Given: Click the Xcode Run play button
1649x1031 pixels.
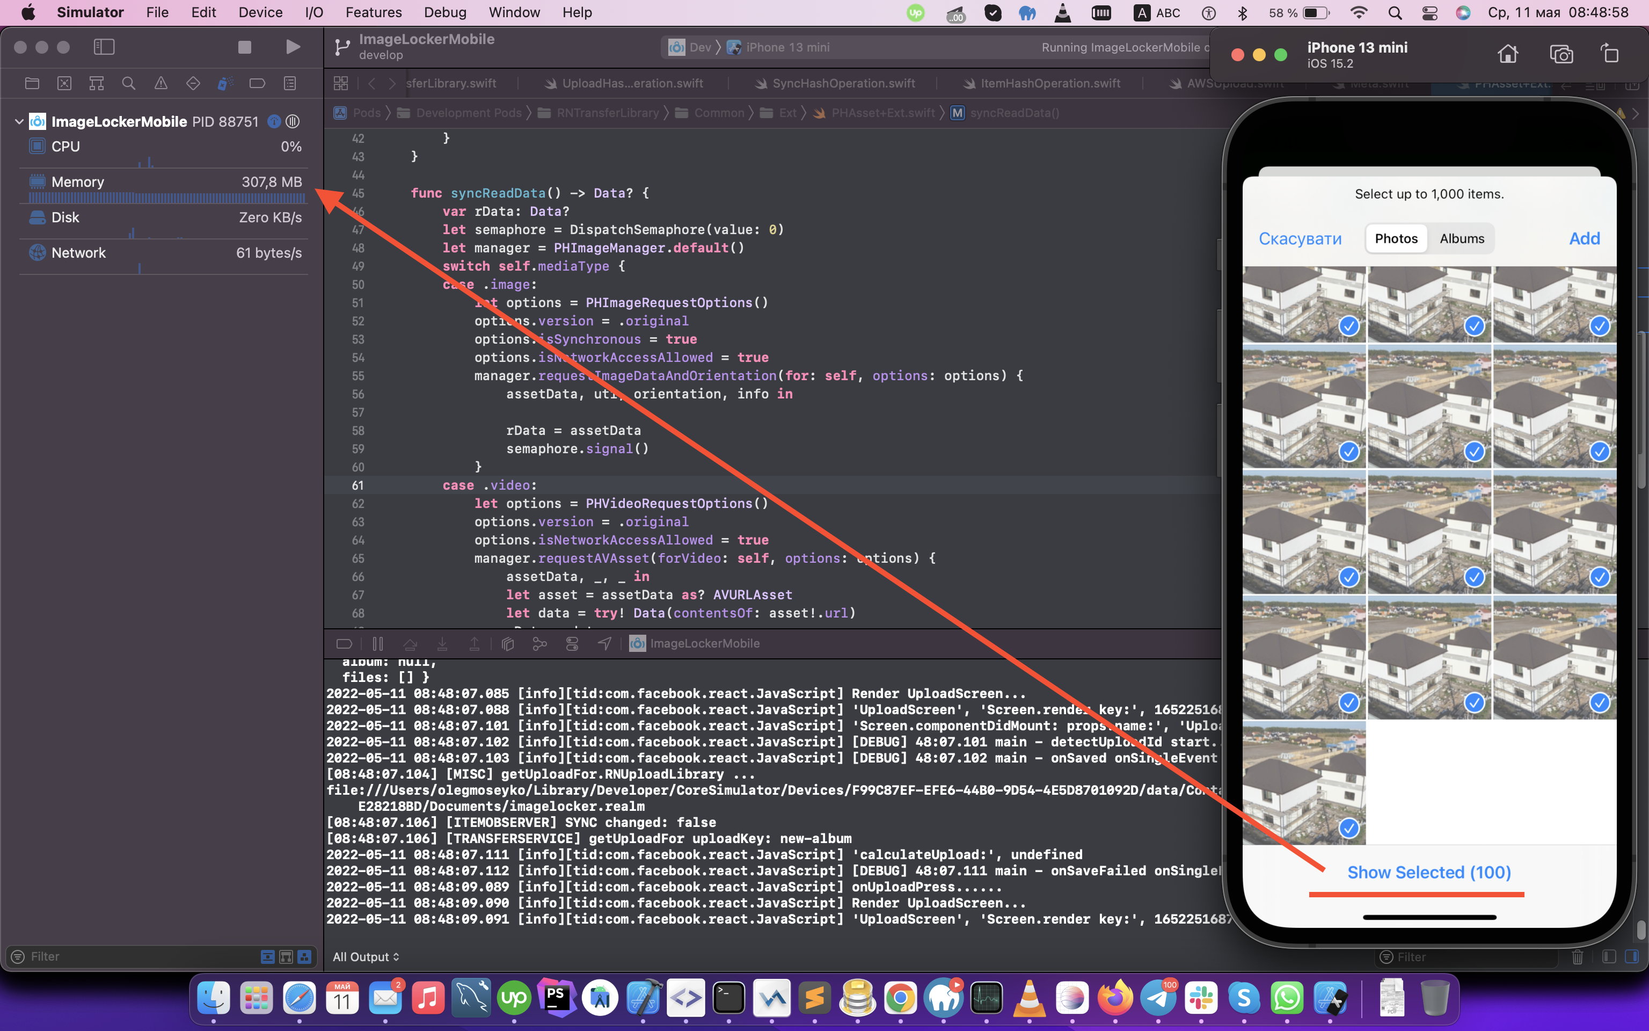Looking at the screenshot, I should click(x=293, y=47).
